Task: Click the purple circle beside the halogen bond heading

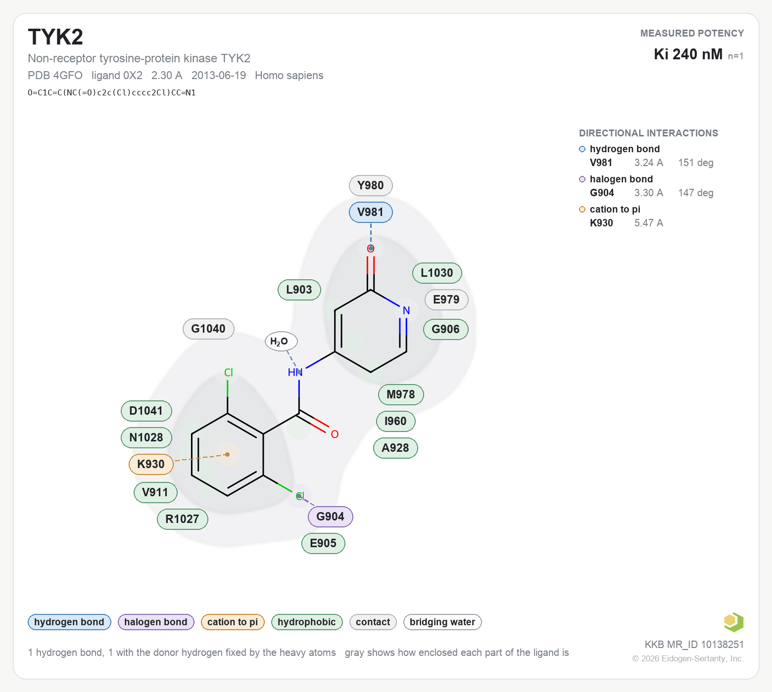Action: click(582, 179)
